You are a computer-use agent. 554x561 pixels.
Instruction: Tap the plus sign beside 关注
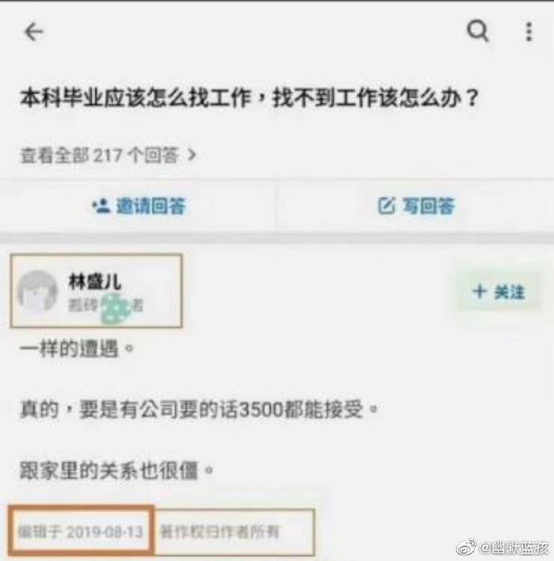coord(479,291)
